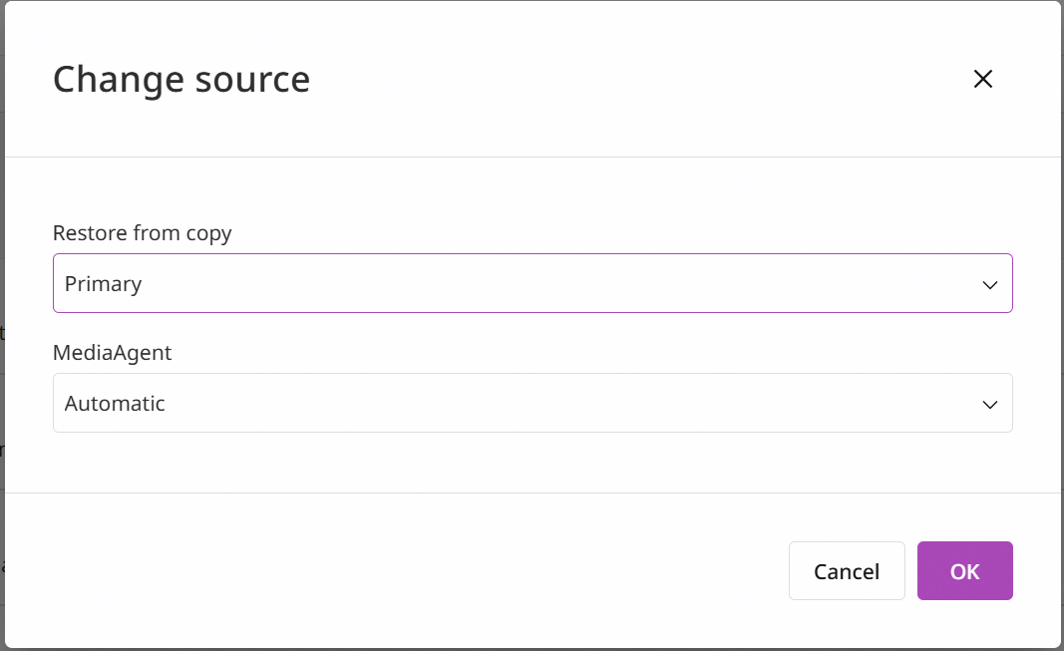Select the Primary value in copy field
The image size is (1064, 651).
pos(103,284)
